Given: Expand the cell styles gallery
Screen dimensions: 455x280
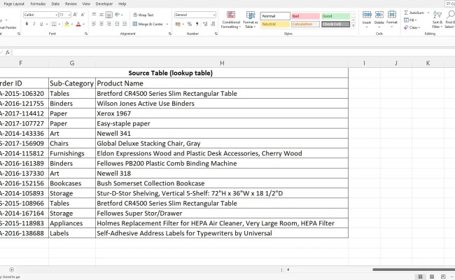Looking at the screenshot, I should point(353,25).
